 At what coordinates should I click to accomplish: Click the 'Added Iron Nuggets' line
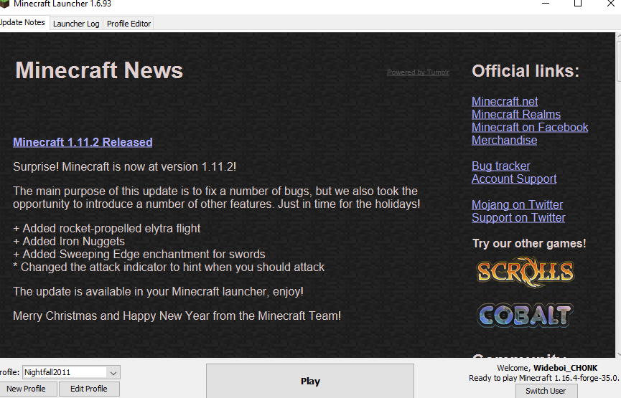(69, 242)
